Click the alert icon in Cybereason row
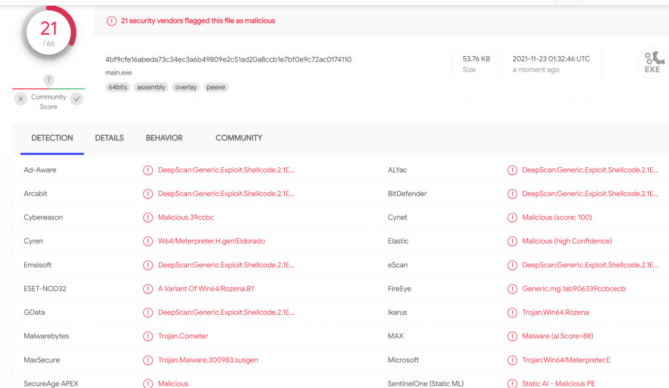 click(148, 218)
